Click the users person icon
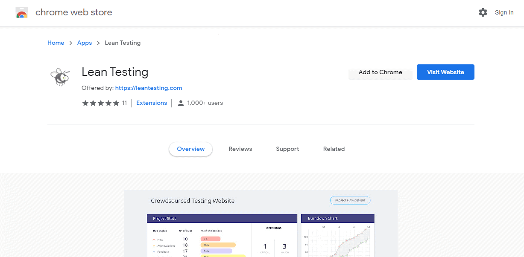Viewport: 524px width, 257px height. 181,103
